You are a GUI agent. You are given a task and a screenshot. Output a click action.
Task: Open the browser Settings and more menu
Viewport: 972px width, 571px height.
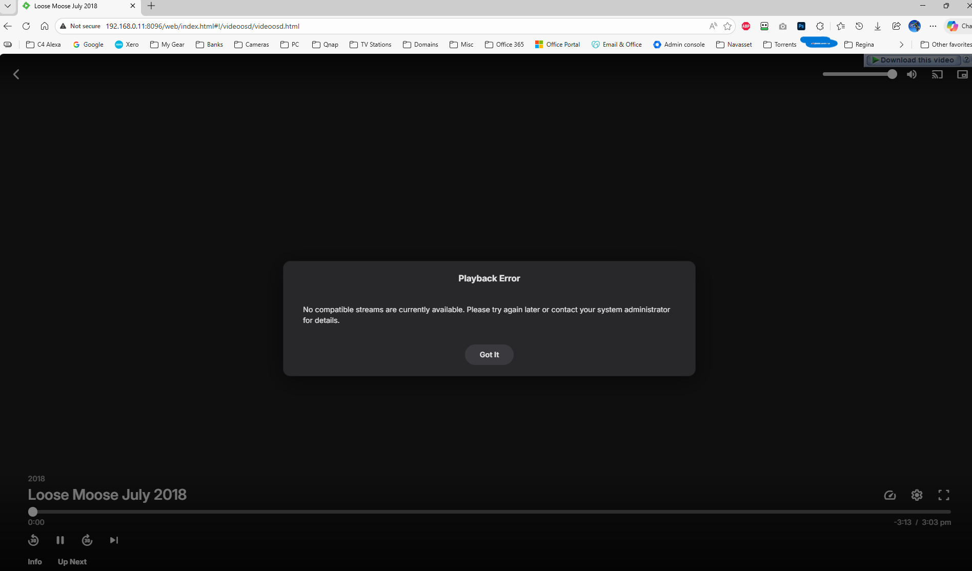(933, 26)
